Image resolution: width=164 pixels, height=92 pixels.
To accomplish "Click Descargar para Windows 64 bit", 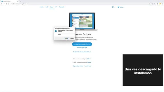I will [x=82, y=44].
